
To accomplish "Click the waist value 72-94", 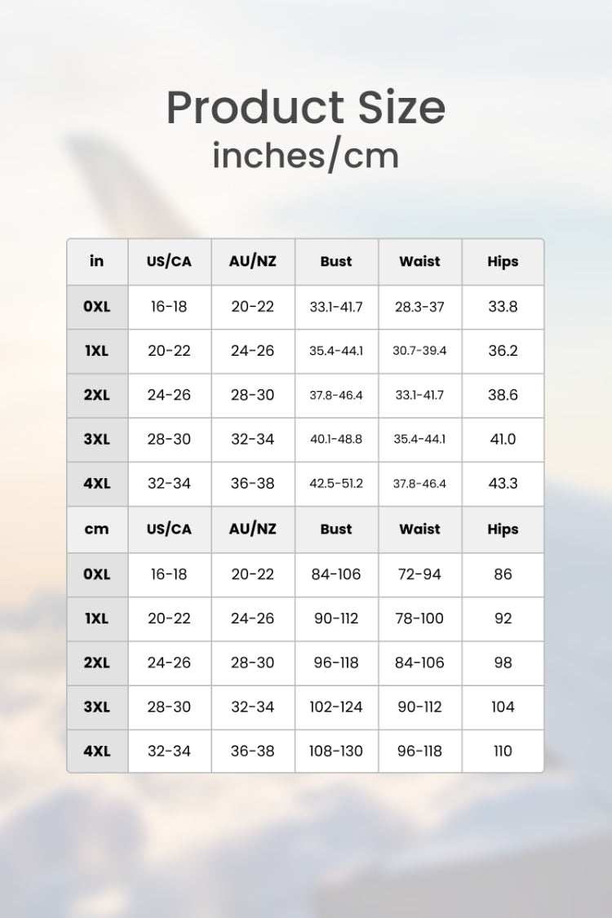I will (419, 574).
